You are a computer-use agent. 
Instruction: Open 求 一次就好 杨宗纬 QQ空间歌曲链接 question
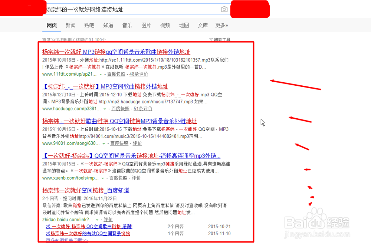pos(89,226)
